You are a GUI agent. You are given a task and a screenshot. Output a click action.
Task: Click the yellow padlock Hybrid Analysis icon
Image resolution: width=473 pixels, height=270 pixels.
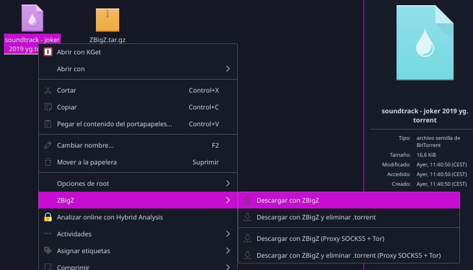pyautogui.click(x=48, y=217)
